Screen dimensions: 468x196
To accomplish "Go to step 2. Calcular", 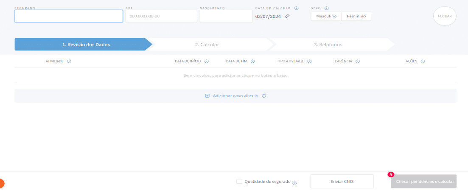I will [x=207, y=45].
